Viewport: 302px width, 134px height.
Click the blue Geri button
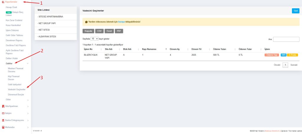295,11
